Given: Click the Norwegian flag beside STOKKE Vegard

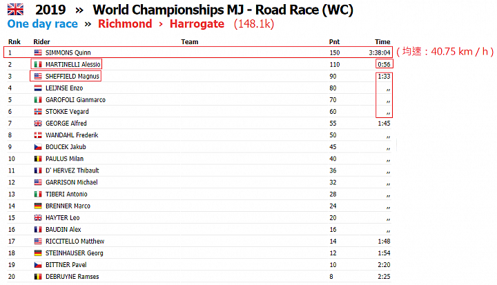Looking at the screenshot, I should coord(38,111).
